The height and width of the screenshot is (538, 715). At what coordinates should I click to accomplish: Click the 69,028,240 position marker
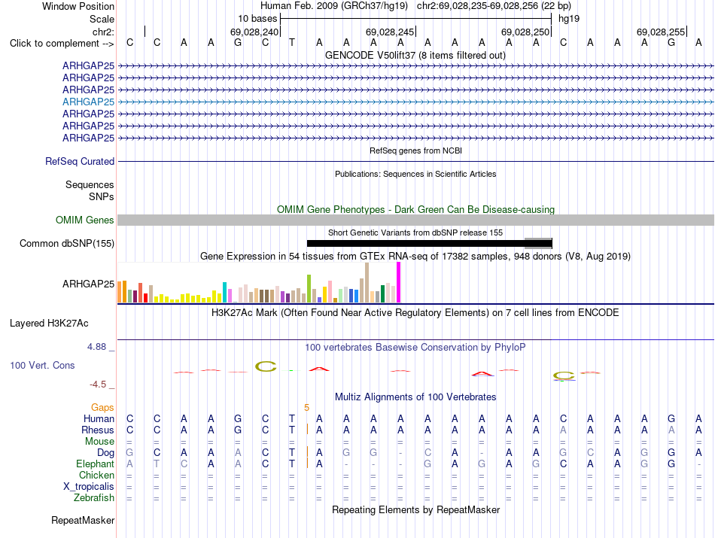[x=254, y=32]
